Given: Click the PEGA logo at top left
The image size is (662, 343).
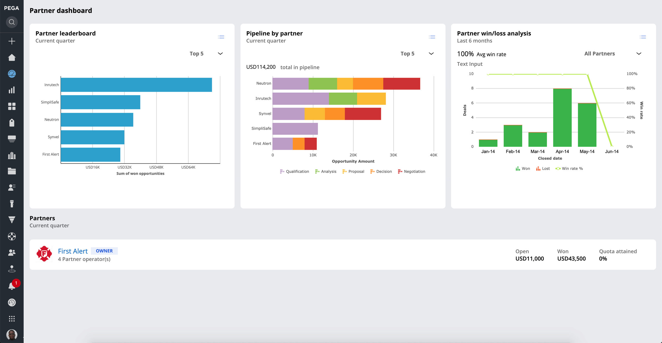Looking at the screenshot, I should click(12, 8).
